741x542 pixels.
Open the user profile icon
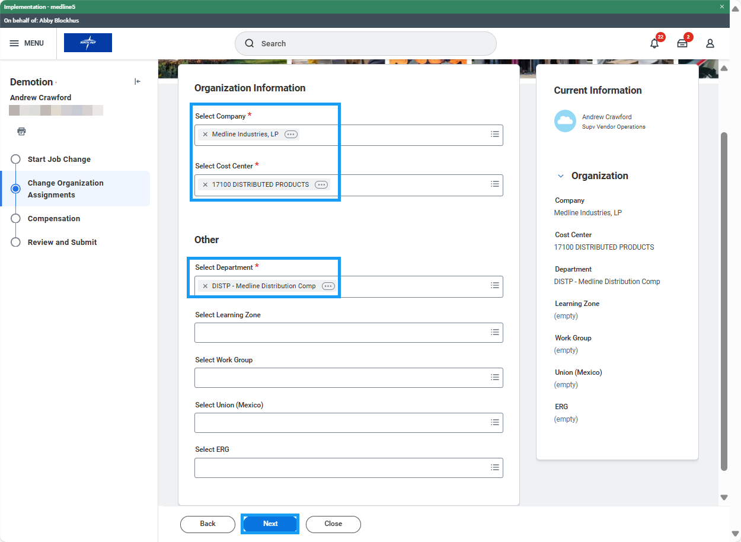pyautogui.click(x=710, y=43)
